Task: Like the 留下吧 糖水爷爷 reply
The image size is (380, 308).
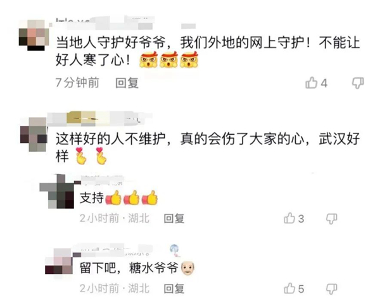Action: coord(289,288)
